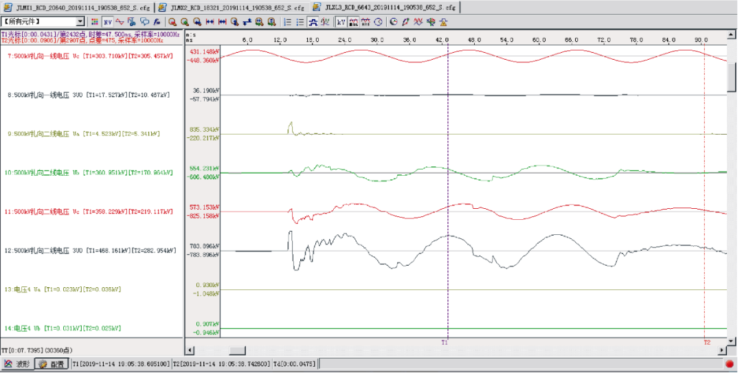
Task: Click the 835.334kV scale value
Action: [x=204, y=129]
